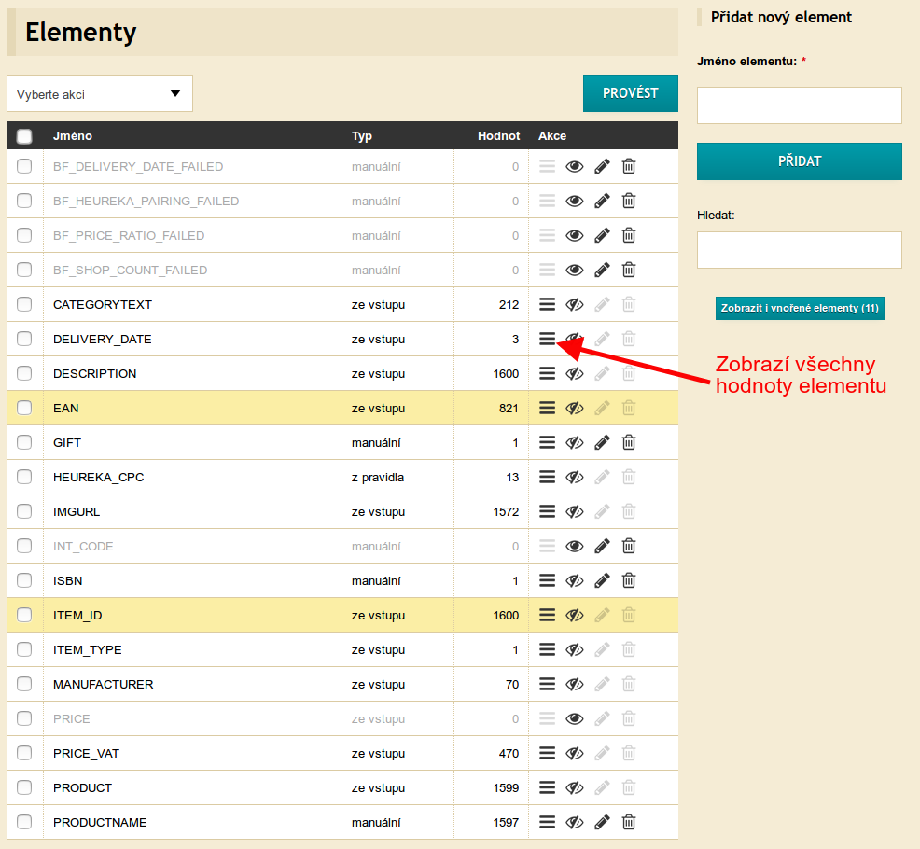920x849 pixels.
Task: Toggle visibility eye for EAN element
Action: pyautogui.click(x=575, y=408)
